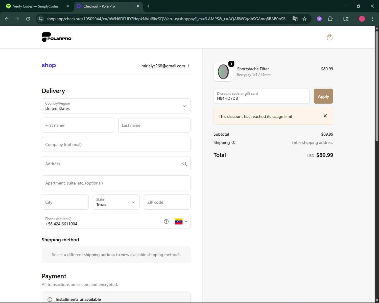Click the shipping info question mark icon
379x303 pixels.
pos(233,142)
